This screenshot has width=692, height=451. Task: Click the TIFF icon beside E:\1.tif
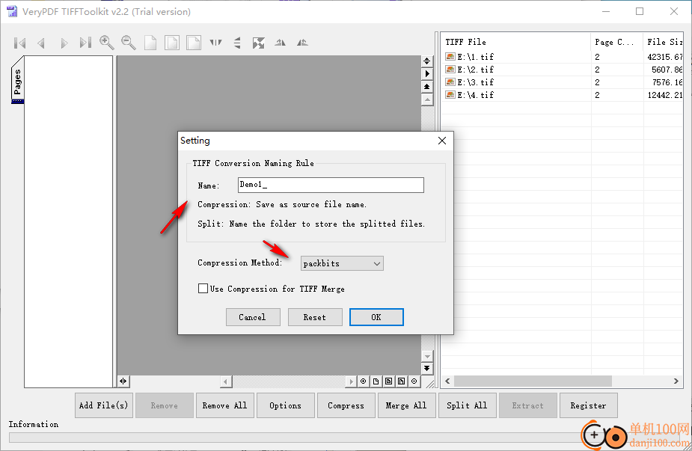click(x=450, y=57)
